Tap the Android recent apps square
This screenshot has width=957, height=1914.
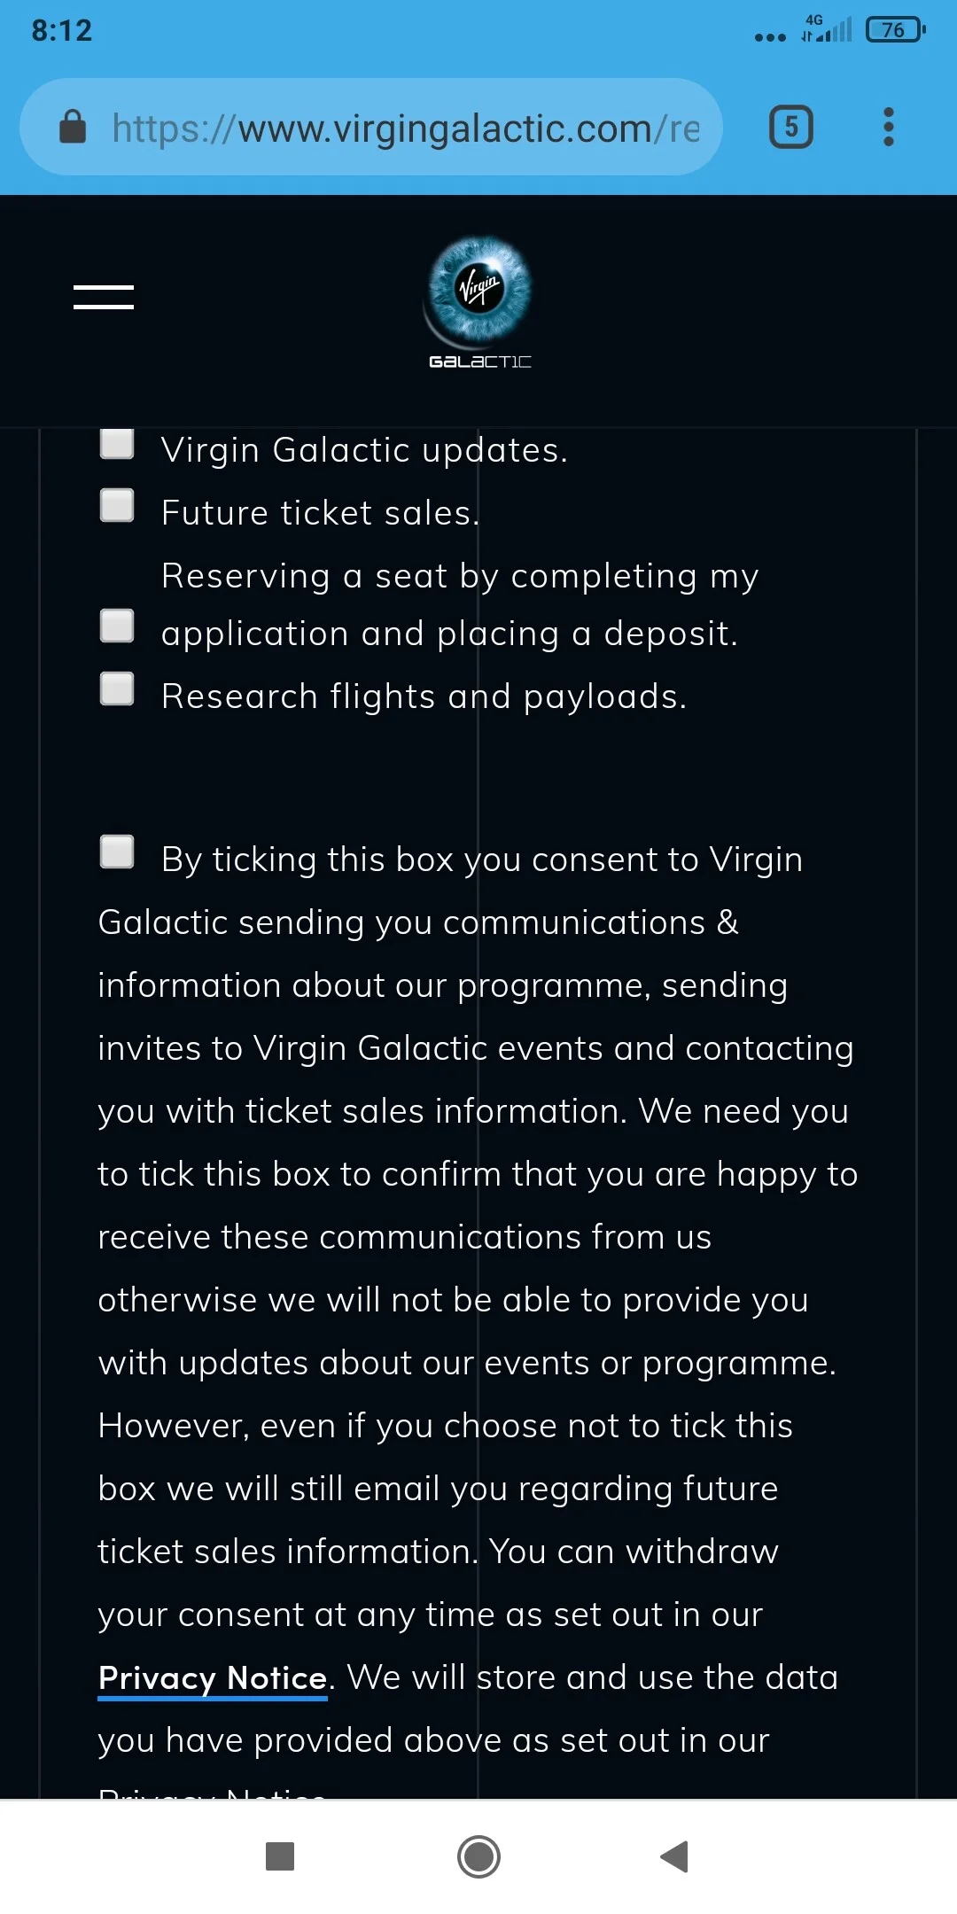pos(280,1856)
